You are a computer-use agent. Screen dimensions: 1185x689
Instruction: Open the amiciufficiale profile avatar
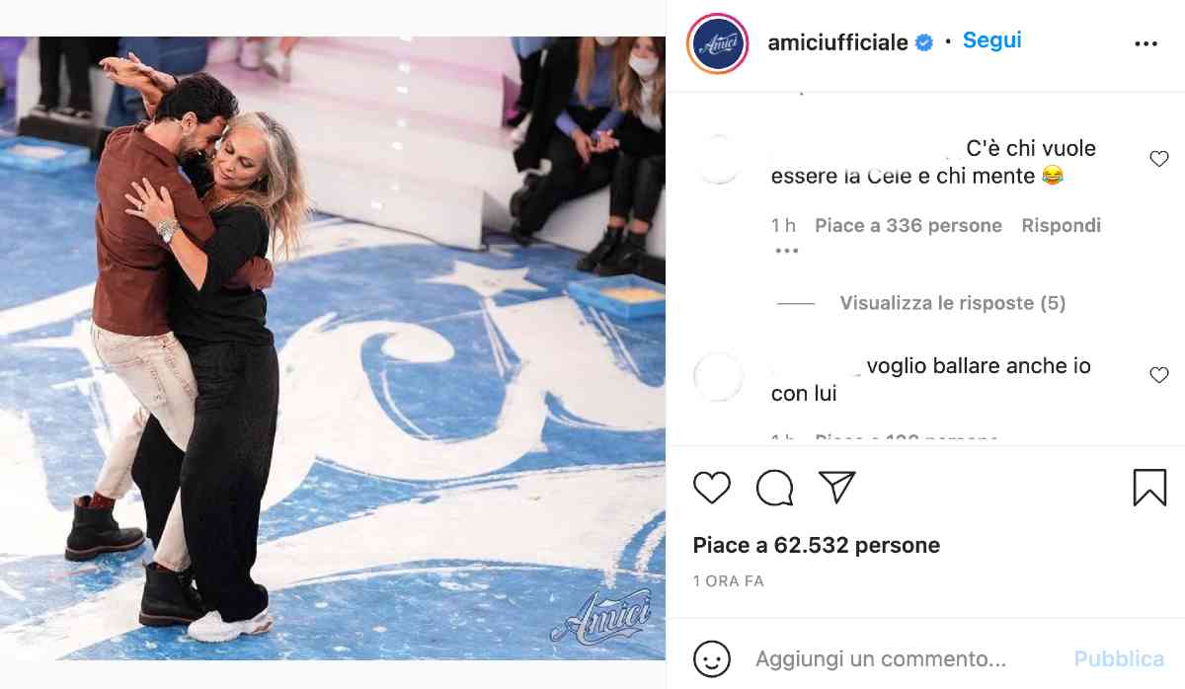click(717, 43)
